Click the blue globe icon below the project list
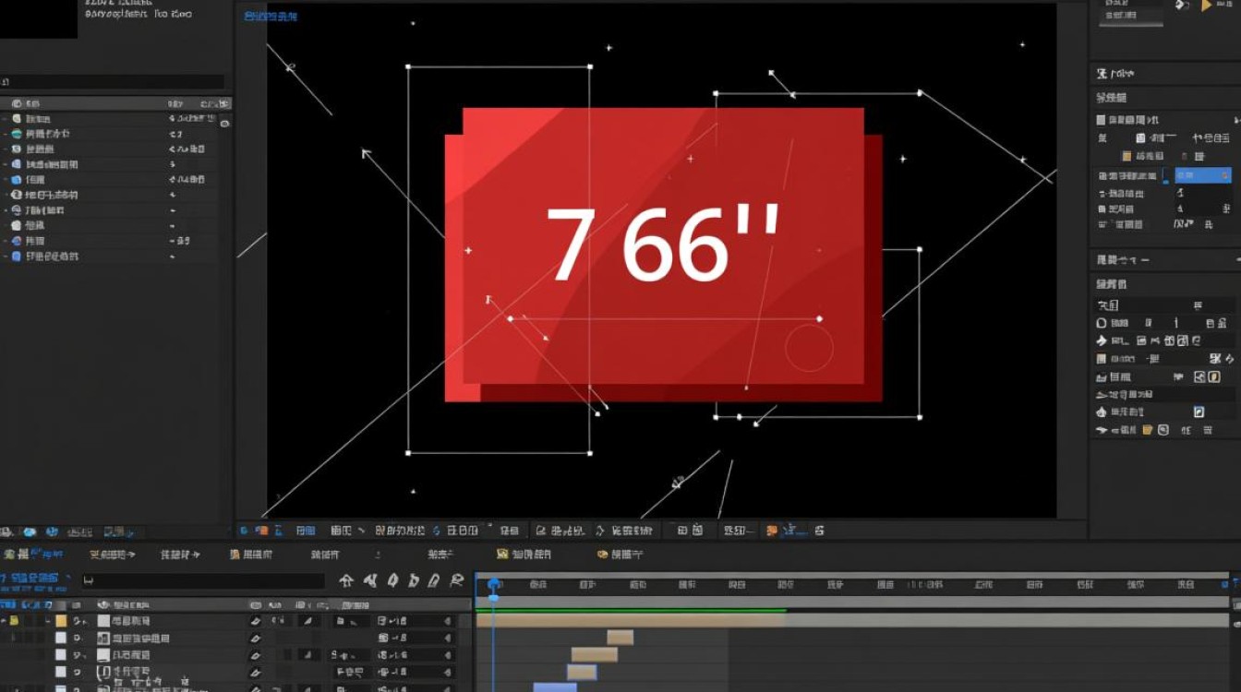The height and width of the screenshot is (692, 1241). click(x=30, y=532)
